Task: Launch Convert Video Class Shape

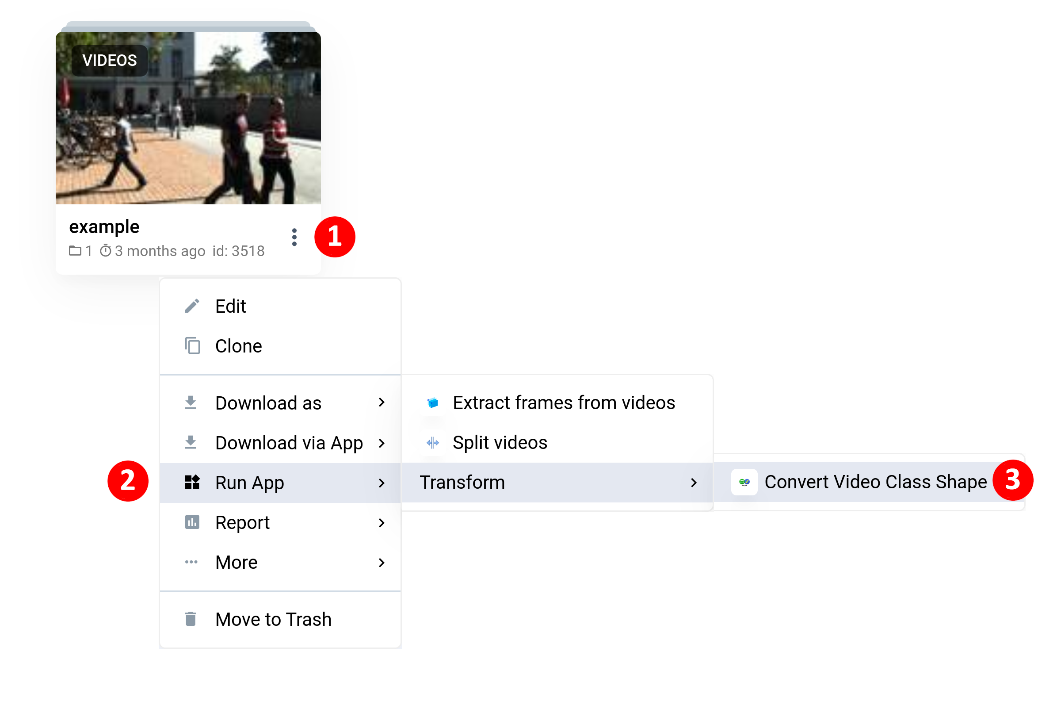Action: click(868, 482)
